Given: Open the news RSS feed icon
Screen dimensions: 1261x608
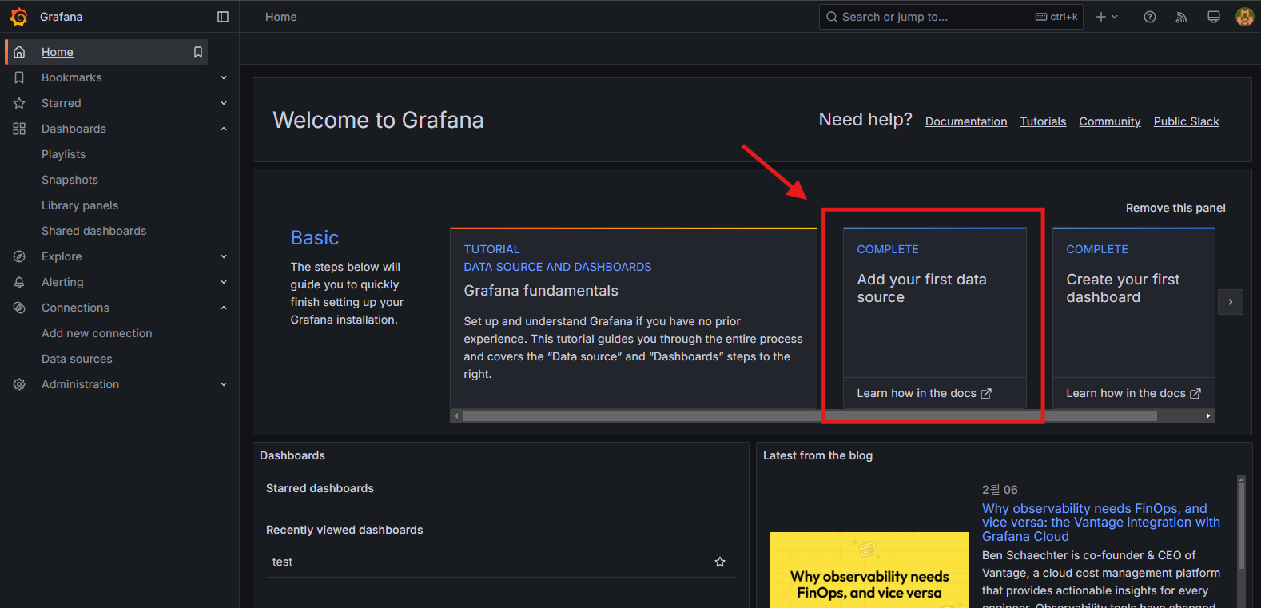Looking at the screenshot, I should pos(1181,17).
